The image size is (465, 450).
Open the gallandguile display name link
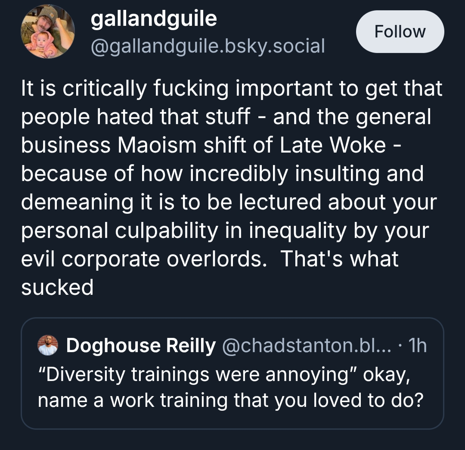coord(154,19)
